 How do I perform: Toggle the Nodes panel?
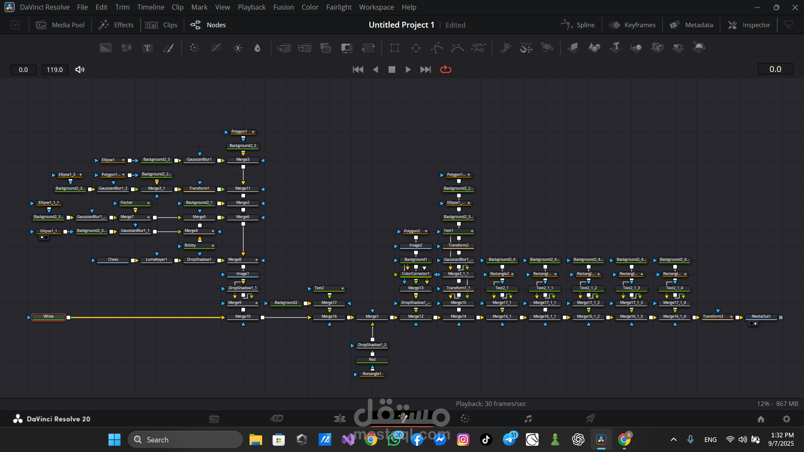pyautogui.click(x=208, y=25)
